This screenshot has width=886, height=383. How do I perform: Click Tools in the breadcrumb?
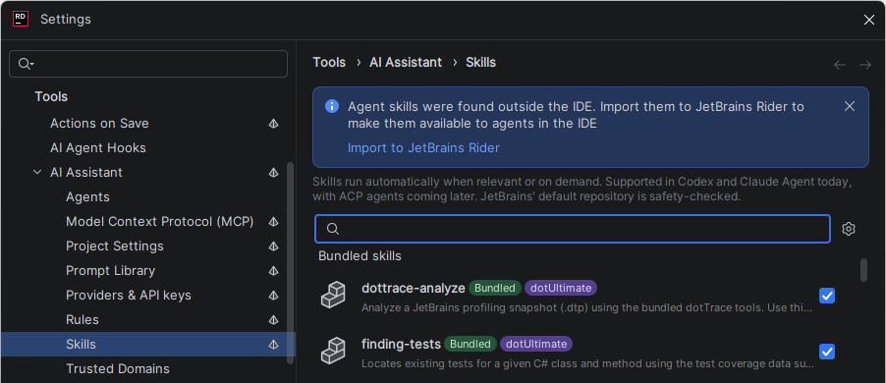(329, 62)
